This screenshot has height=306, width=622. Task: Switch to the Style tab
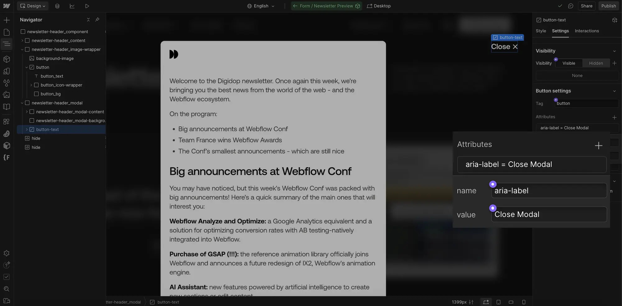pyautogui.click(x=541, y=31)
